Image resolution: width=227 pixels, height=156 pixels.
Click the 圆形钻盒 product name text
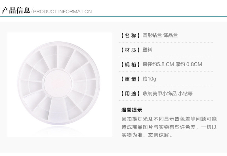tap(152, 35)
